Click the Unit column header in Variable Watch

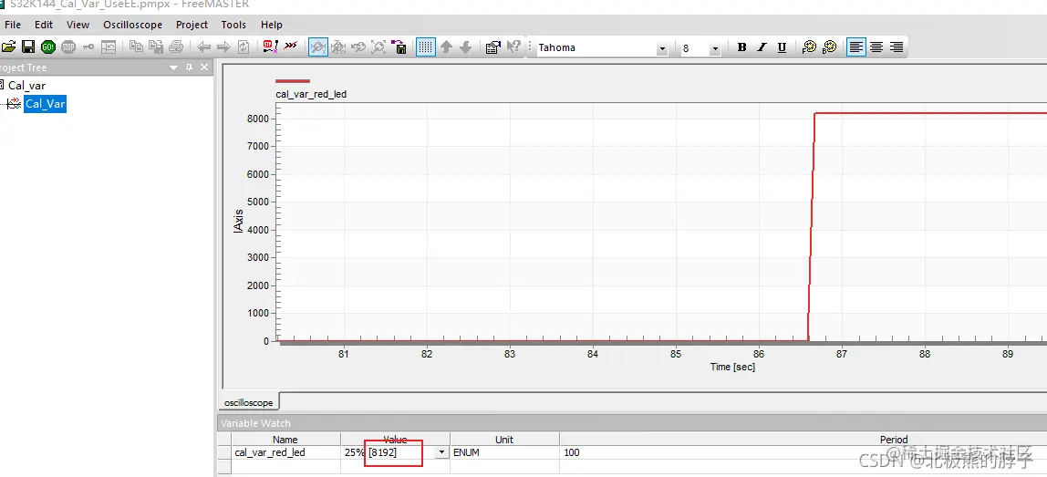click(504, 440)
